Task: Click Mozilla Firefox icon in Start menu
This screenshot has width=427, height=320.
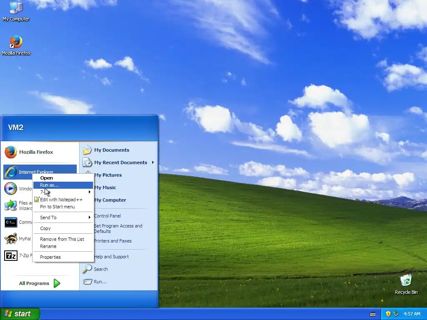Action: pyautogui.click(x=11, y=152)
